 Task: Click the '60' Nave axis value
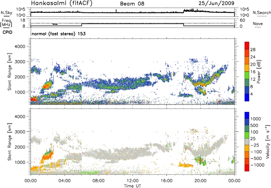[242, 20]
